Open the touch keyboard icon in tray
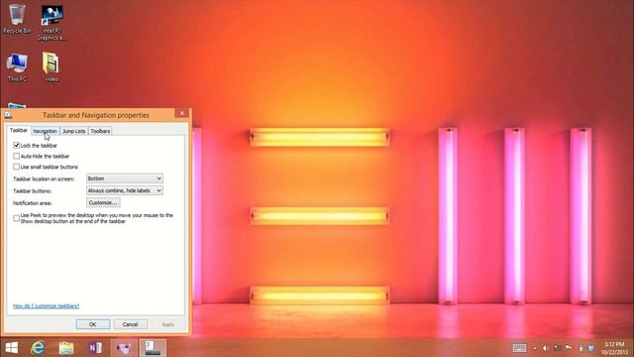634x357 pixels. tap(519, 348)
